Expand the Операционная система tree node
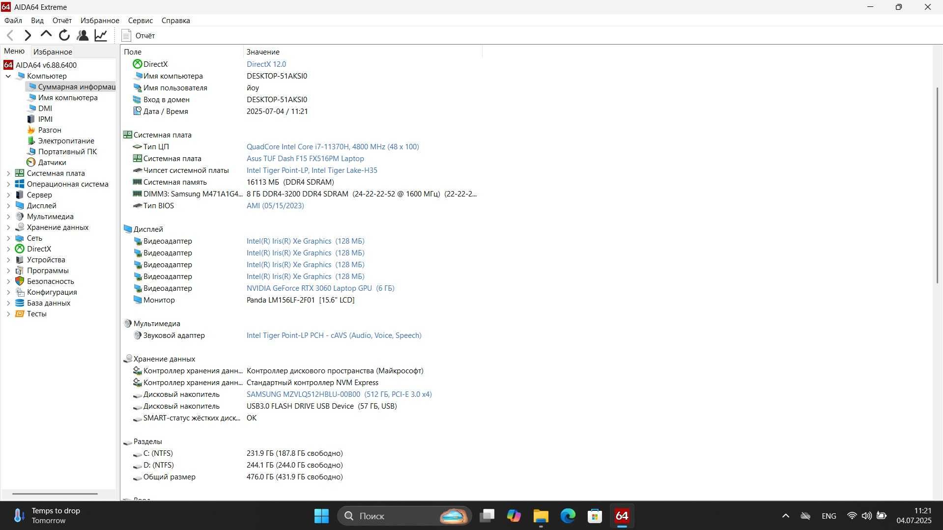 [8, 184]
